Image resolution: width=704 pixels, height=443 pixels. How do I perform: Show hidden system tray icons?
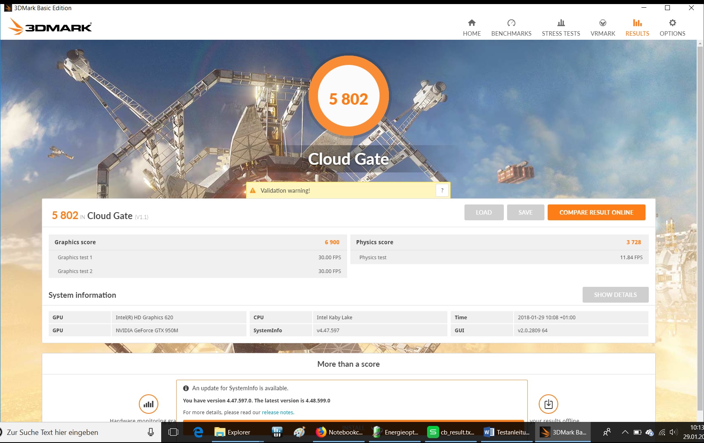click(625, 432)
